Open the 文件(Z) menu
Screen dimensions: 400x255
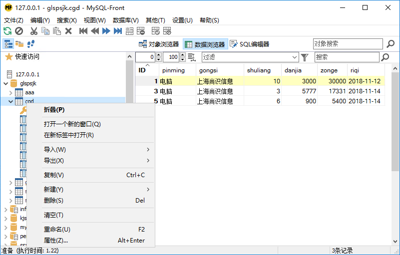[x=13, y=20]
